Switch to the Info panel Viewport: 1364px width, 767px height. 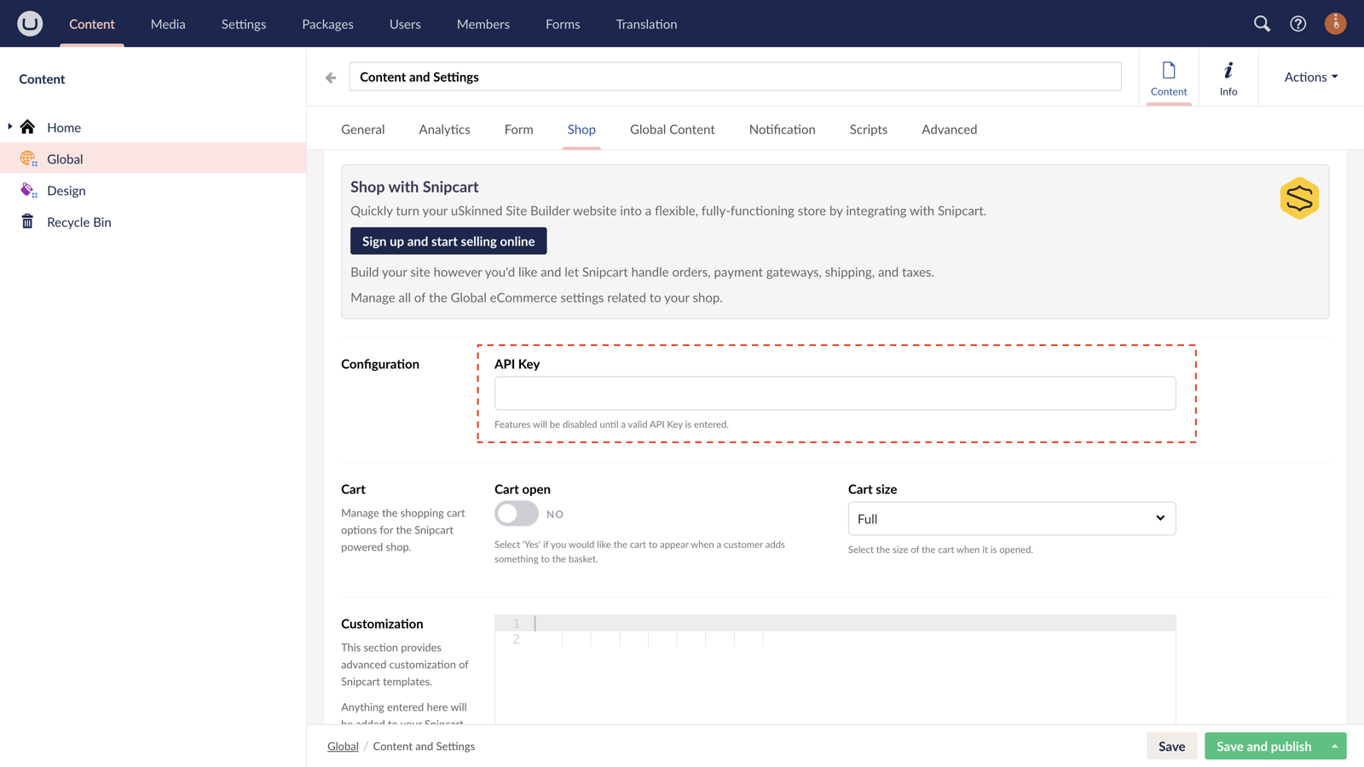click(1228, 77)
